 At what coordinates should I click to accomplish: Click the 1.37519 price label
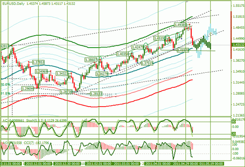click(147, 63)
